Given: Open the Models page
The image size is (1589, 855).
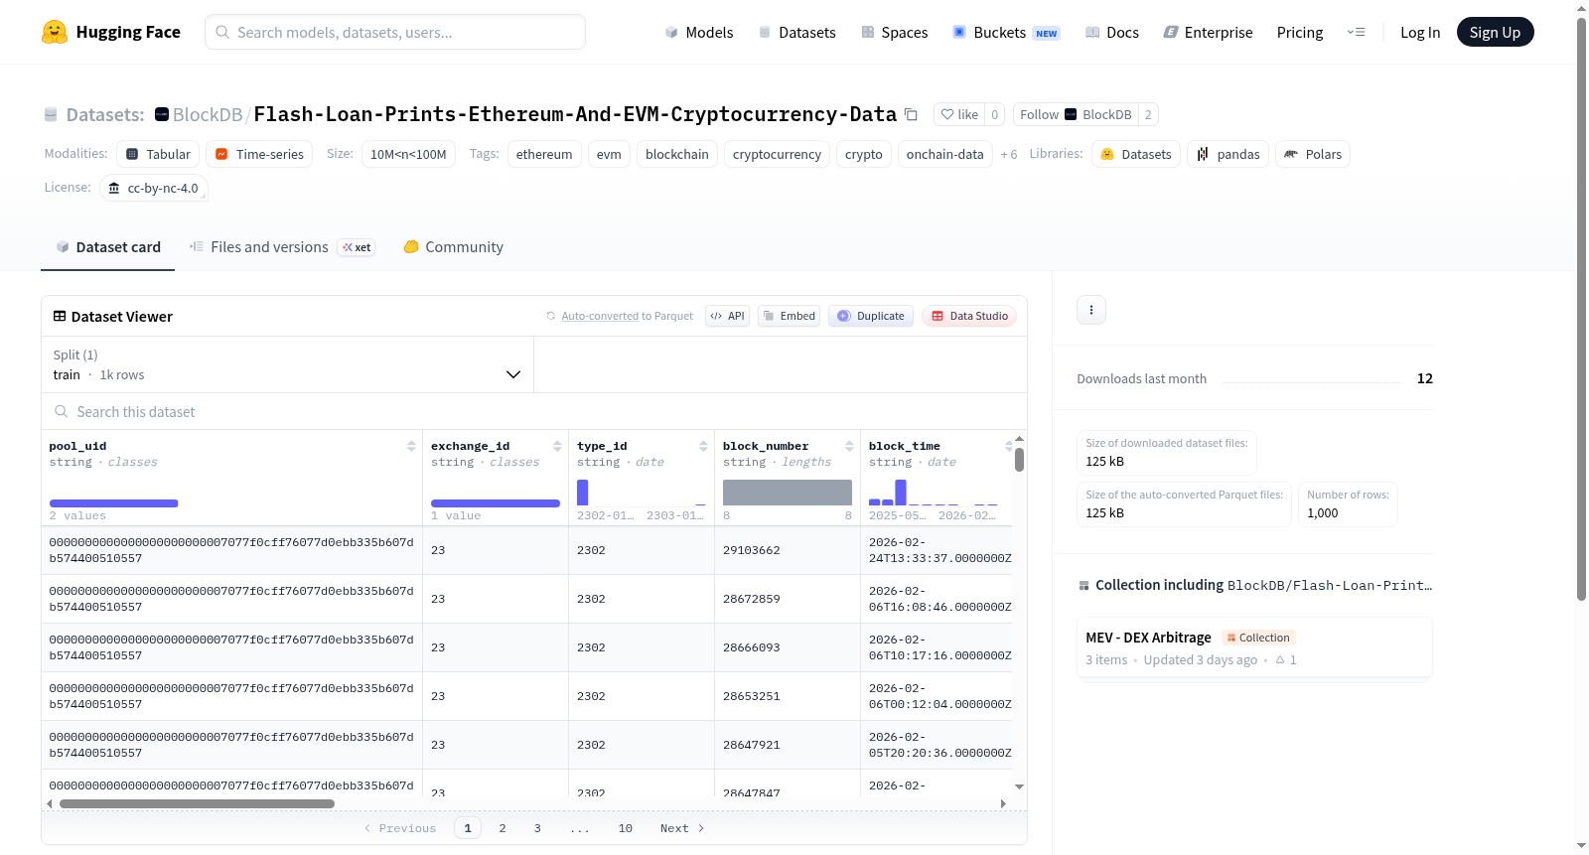Looking at the screenshot, I should click(x=699, y=33).
